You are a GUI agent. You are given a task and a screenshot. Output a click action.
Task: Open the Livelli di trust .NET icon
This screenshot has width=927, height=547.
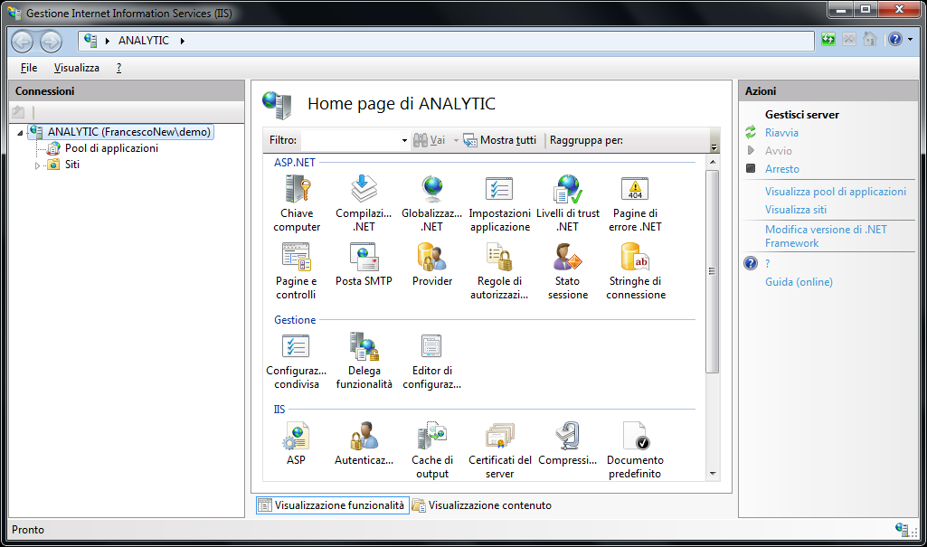point(567,192)
